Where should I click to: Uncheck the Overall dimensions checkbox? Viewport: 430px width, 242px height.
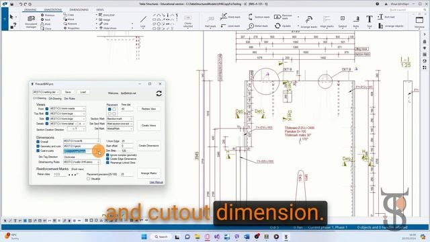(38, 142)
